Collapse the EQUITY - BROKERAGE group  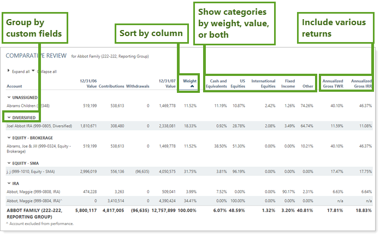9,138
